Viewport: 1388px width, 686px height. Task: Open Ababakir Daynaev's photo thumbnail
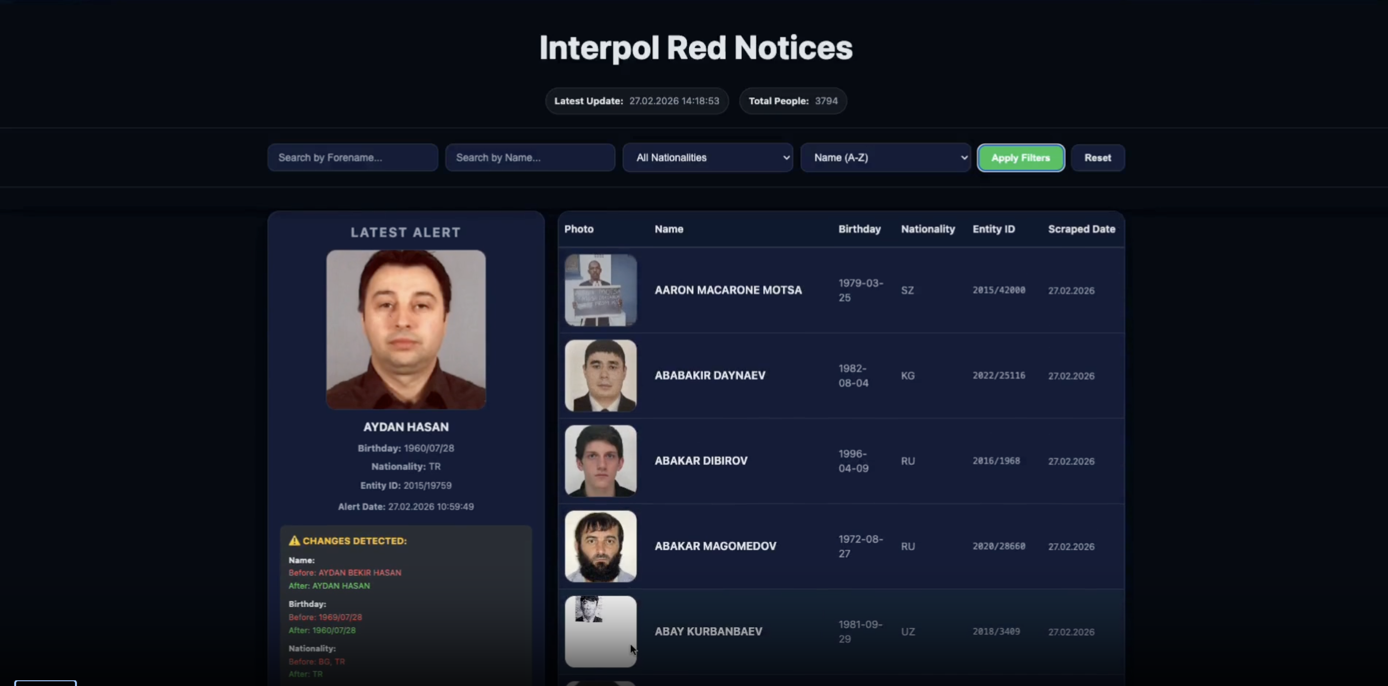pos(600,375)
